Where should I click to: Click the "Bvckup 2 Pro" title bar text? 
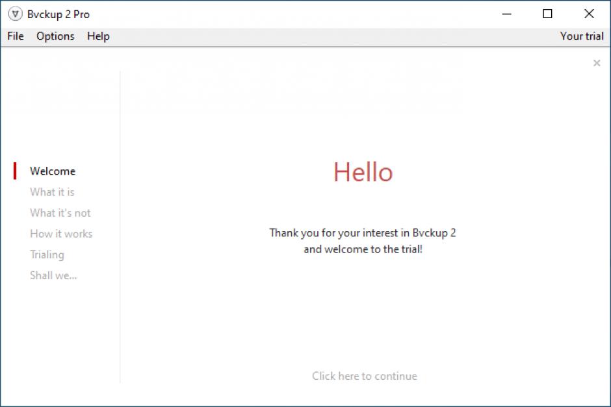point(58,14)
